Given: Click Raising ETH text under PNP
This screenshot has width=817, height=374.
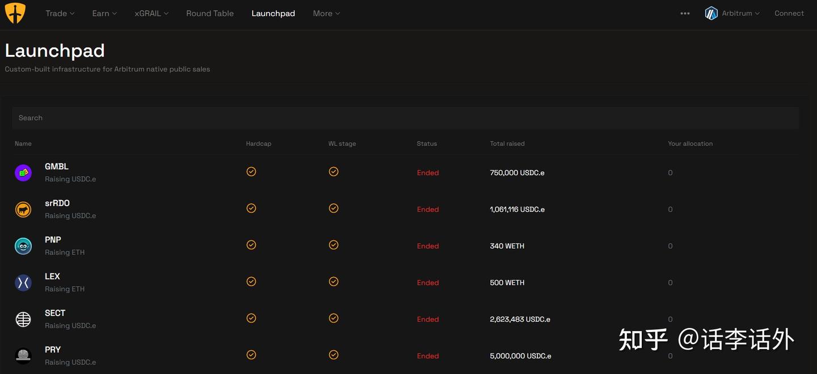Looking at the screenshot, I should point(65,253).
